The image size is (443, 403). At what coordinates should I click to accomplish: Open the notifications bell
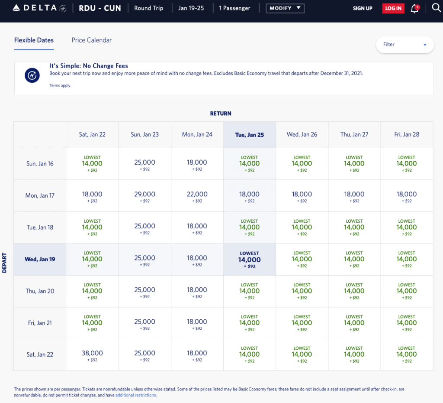tap(414, 9)
